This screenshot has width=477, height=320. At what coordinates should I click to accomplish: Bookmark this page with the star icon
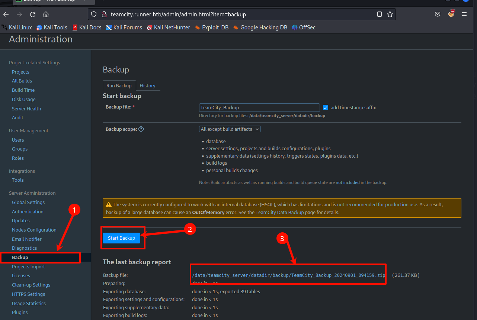pyautogui.click(x=390, y=14)
